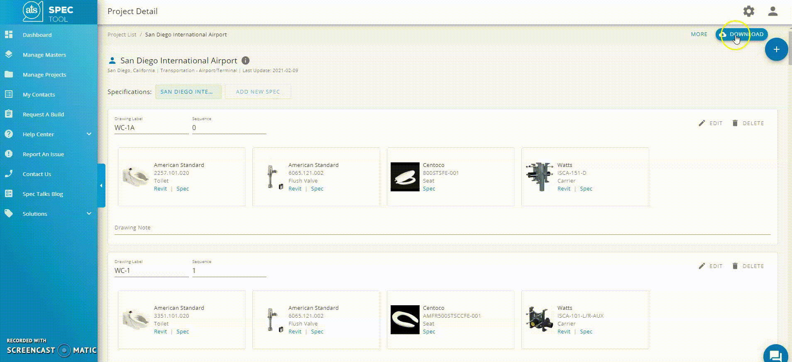
Task: Click the Dashboard grid icon
Action: click(9, 35)
